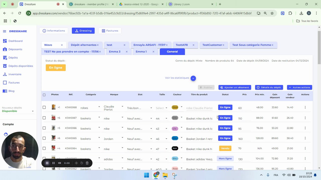Viewport: 321px width, 180px height.
Task: Click the Blog book icon
Action: [5, 91]
